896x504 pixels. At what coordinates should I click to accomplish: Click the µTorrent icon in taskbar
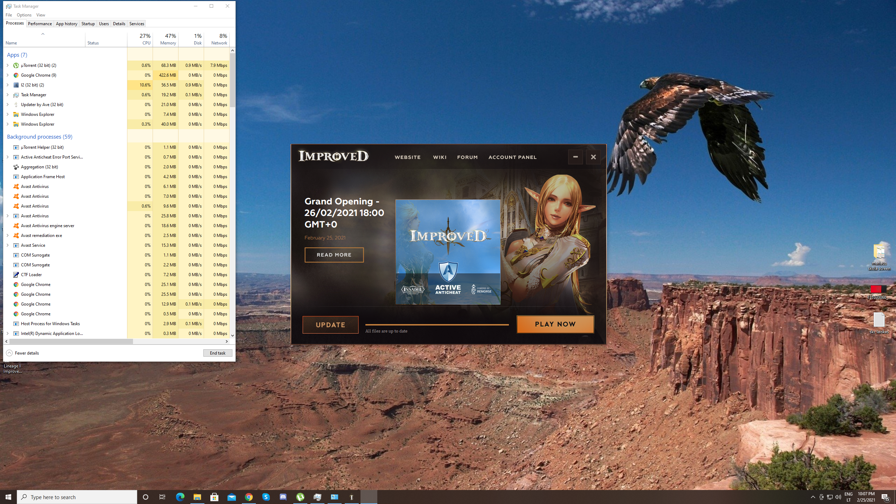[x=300, y=497]
